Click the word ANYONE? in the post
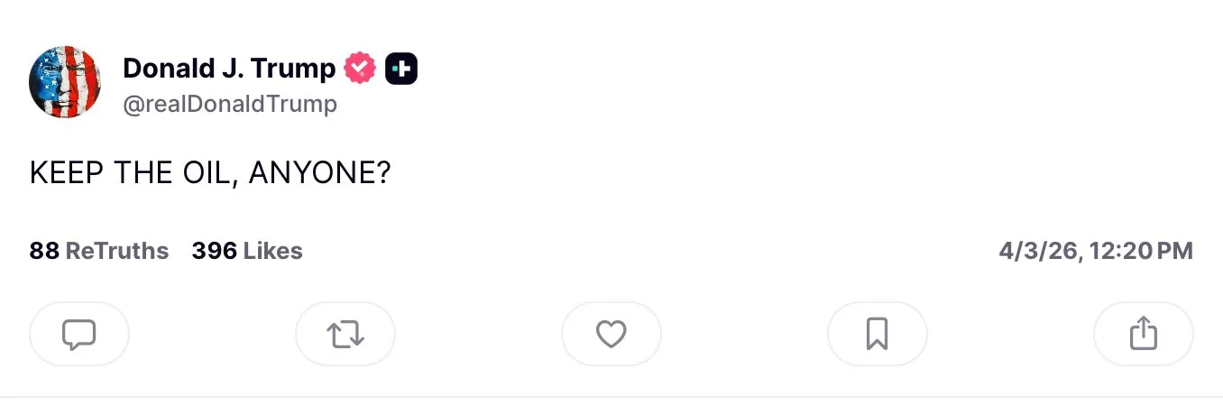 click(x=318, y=173)
